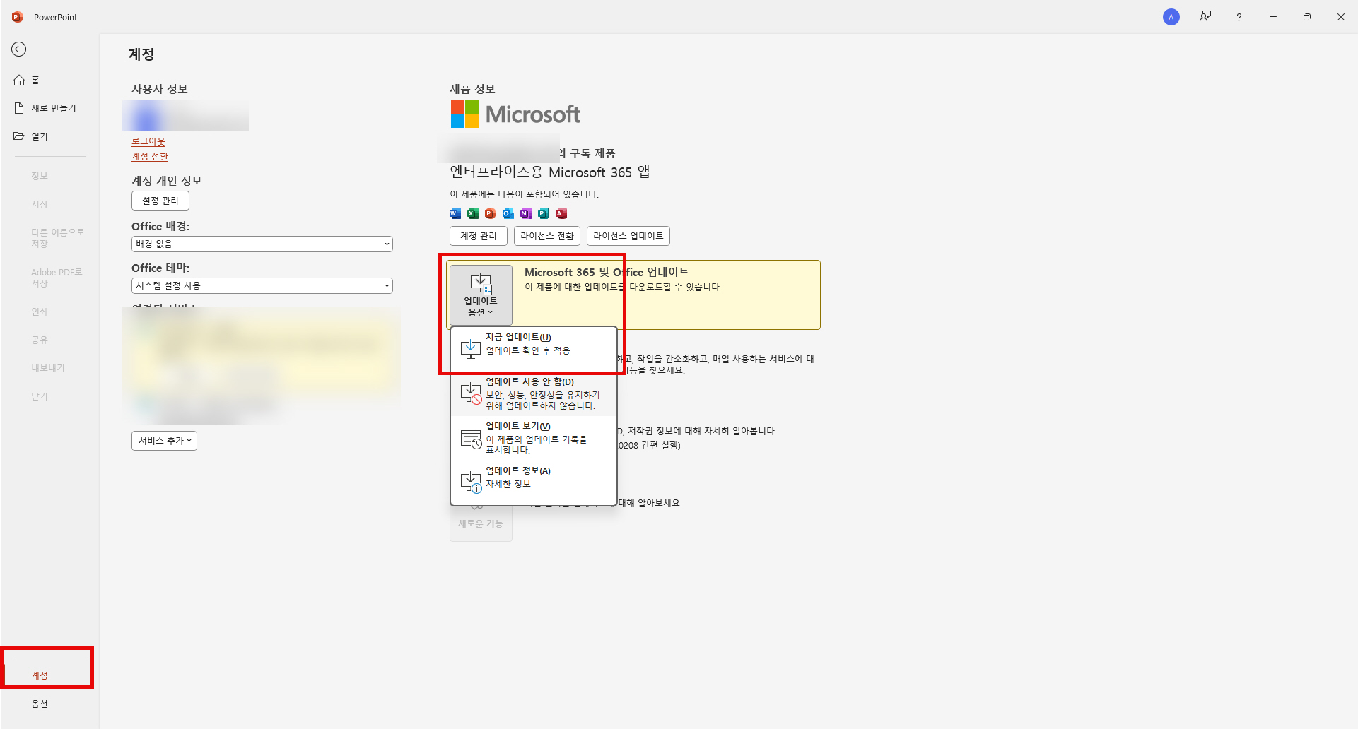Open the feedback person icon
Image resolution: width=1358 pixels, height=729 pixels.
coord(1205,17)
